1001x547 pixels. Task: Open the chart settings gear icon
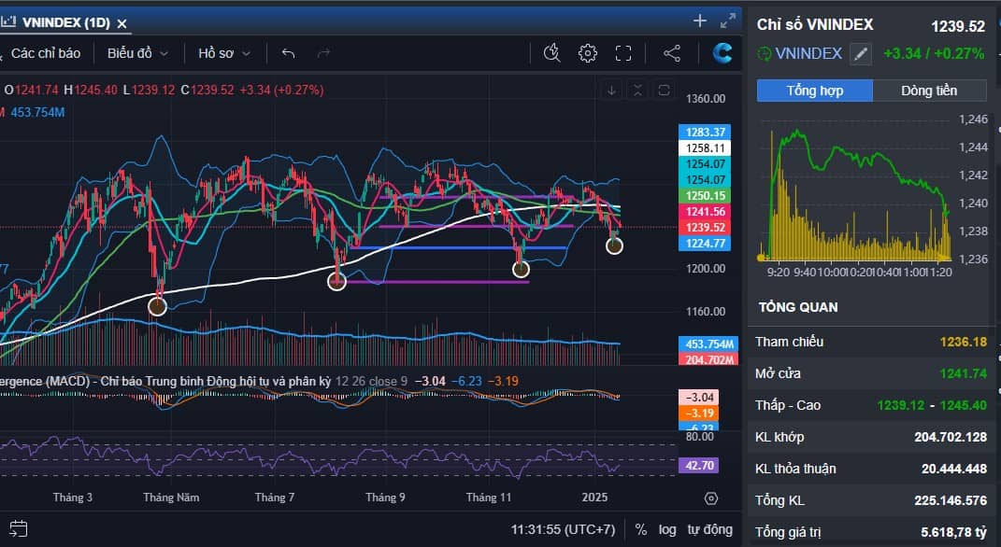(587, 53)
